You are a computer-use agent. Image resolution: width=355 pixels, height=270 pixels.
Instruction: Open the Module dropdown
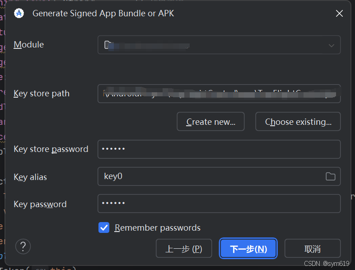(219, 45)
